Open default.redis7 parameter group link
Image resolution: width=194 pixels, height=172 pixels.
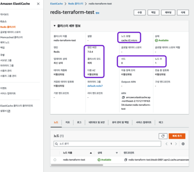click(95, 86)
